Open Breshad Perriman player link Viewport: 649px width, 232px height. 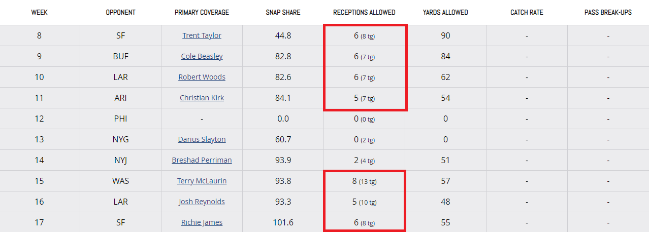(202, 160)
